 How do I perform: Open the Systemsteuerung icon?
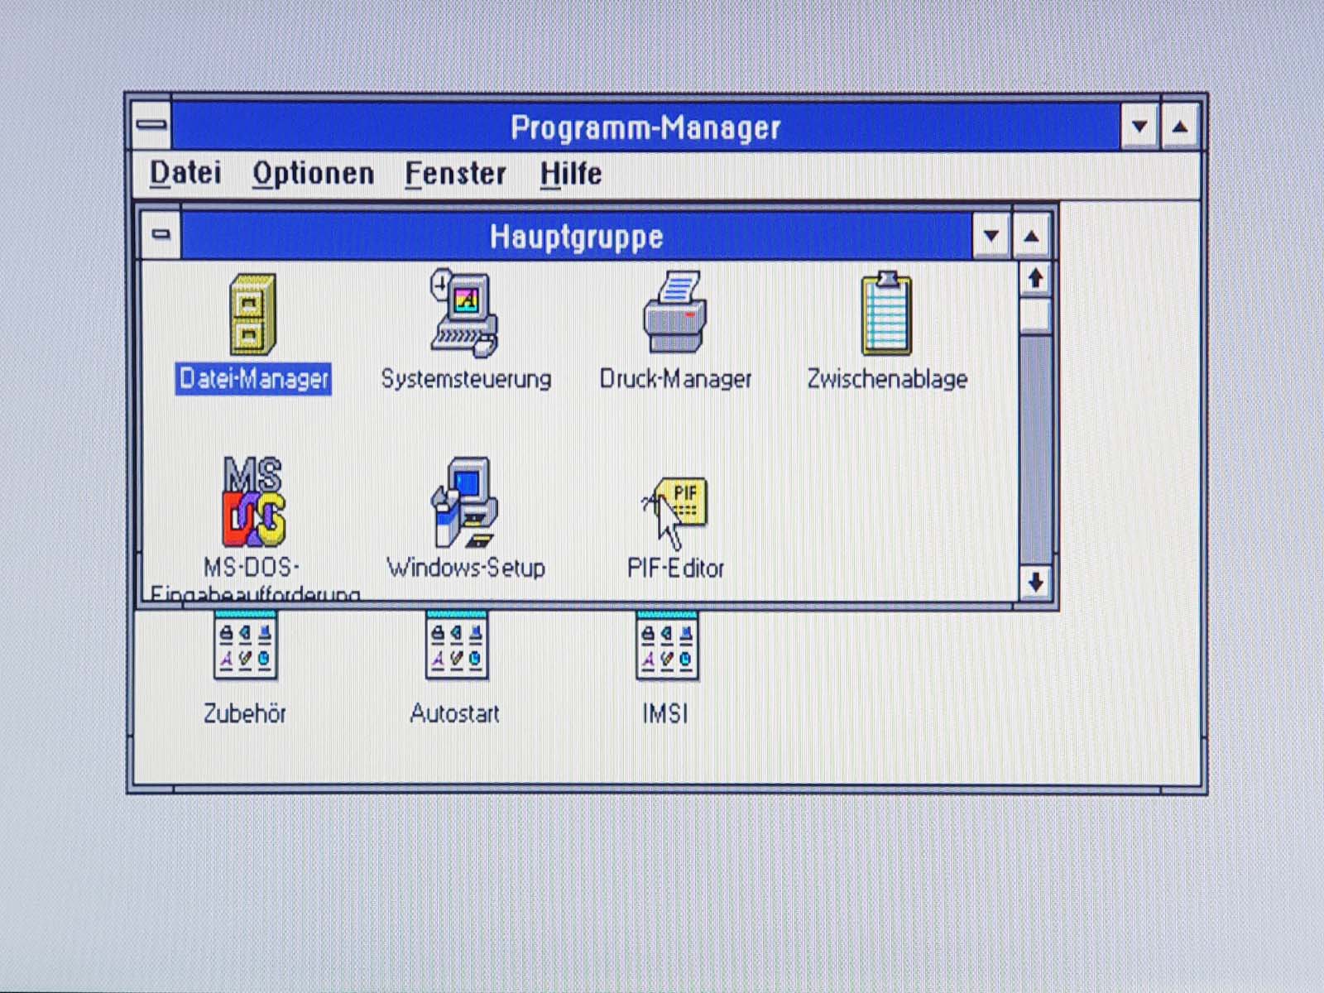464,314
